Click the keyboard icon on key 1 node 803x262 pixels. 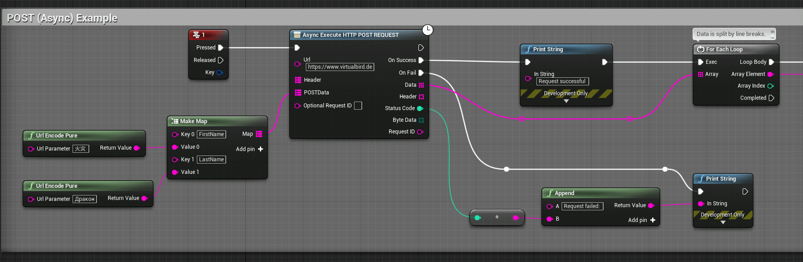click(196, 35)
